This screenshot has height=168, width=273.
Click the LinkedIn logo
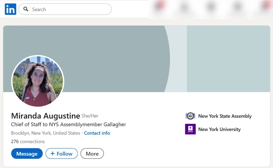coord(10,10)
